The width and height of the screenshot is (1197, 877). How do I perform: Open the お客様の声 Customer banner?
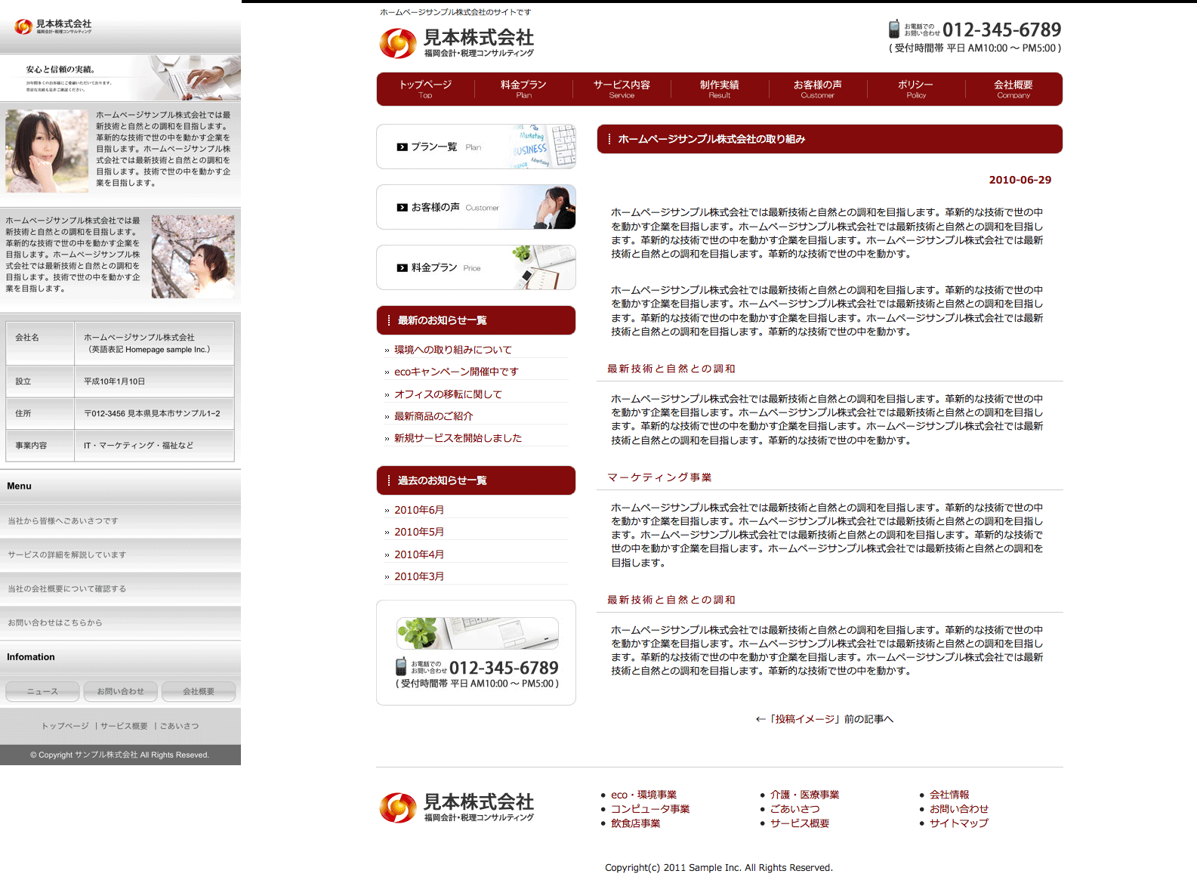[476, 207]
